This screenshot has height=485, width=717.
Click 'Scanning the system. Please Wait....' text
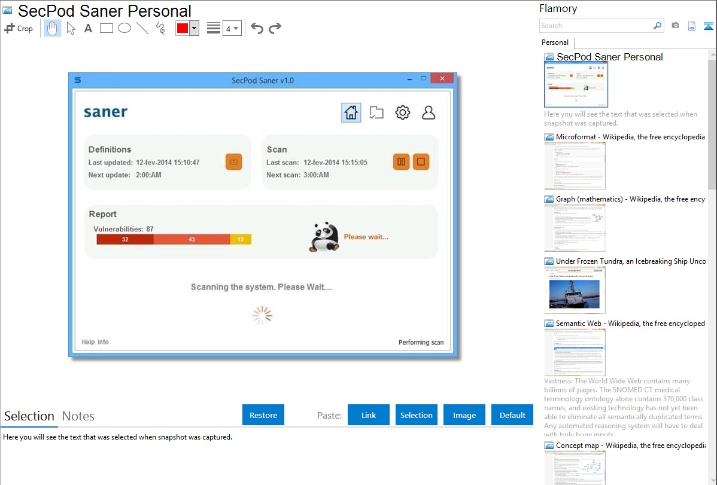click(261, 287)
